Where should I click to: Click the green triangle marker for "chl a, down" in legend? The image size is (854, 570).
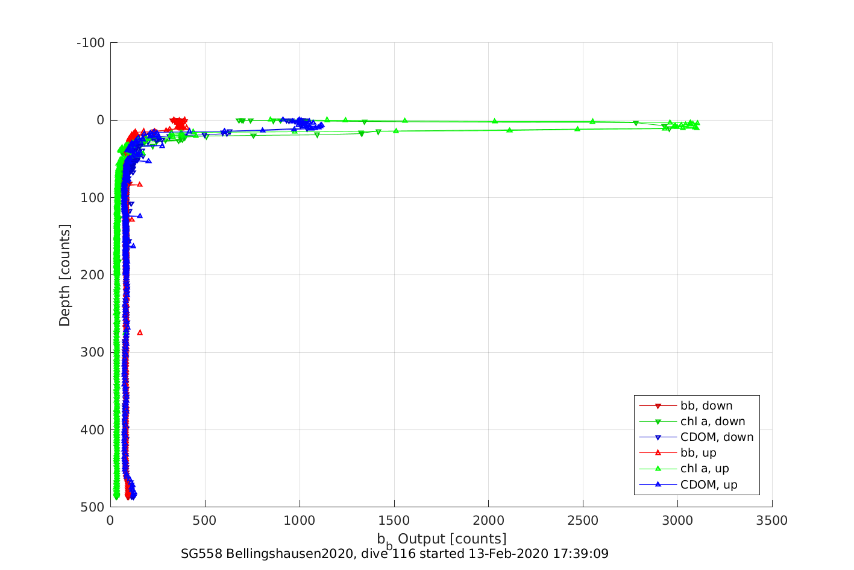click(658, 422)
